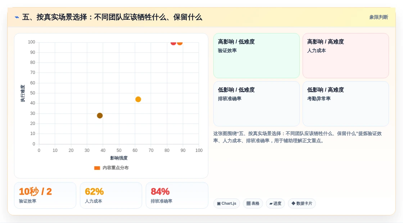Click the 50 label on the horizontal axis
Screen dimensions: 403x223
(x=119, y=150)
